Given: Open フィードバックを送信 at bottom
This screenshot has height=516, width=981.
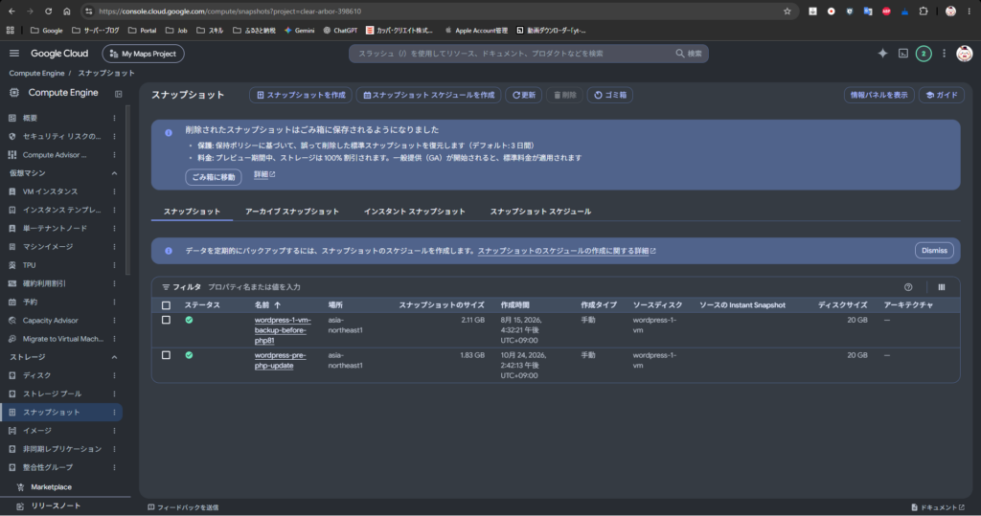Looking at the screenshot, I should click(183, 507).
